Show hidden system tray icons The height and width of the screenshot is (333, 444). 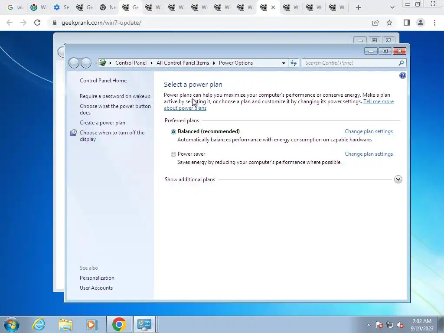(x=369, y=325)
